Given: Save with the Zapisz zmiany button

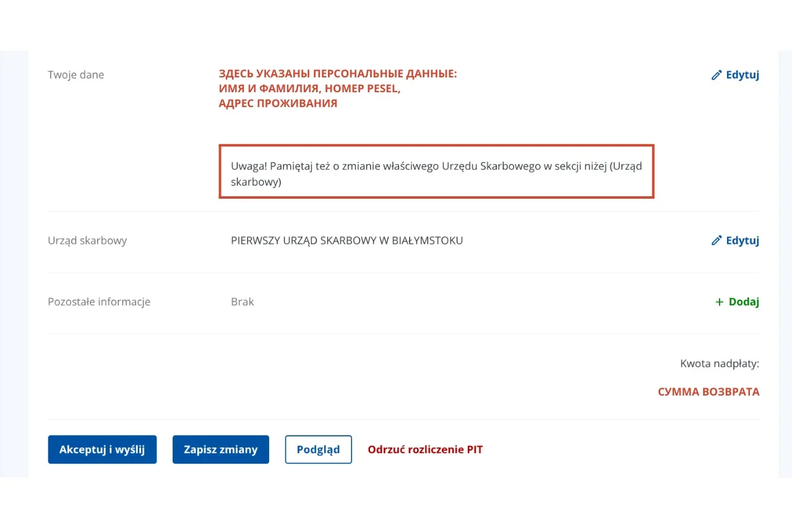Looking at the screenshot, I should tap(220, 449).
